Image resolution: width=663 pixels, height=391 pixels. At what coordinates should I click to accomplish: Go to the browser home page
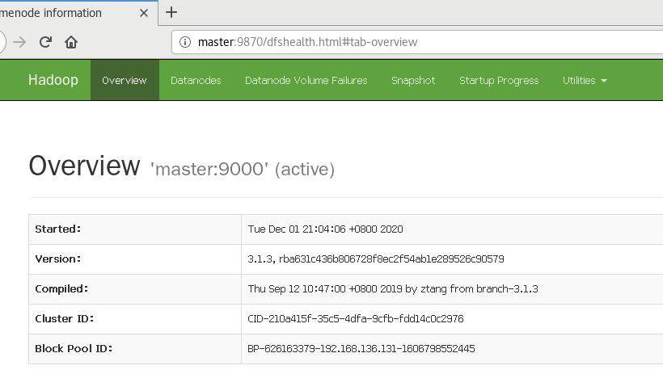[x=71, y=42]
